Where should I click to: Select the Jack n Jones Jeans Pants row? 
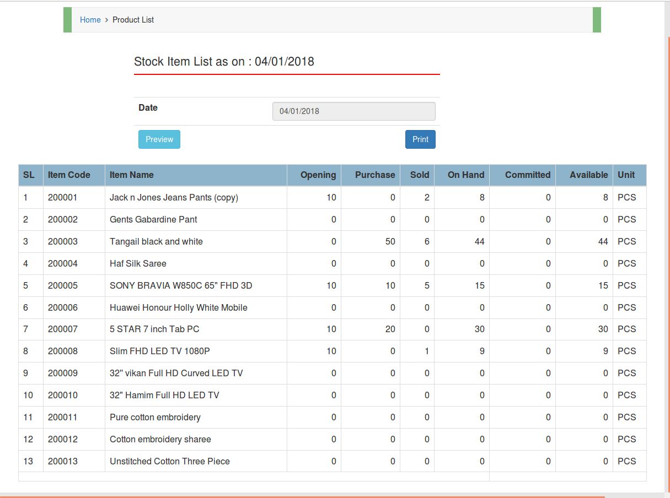pyautogui.click(x=174, y=197)
